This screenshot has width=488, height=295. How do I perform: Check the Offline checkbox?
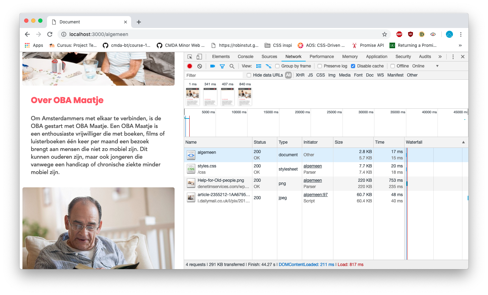click(393, 66)
